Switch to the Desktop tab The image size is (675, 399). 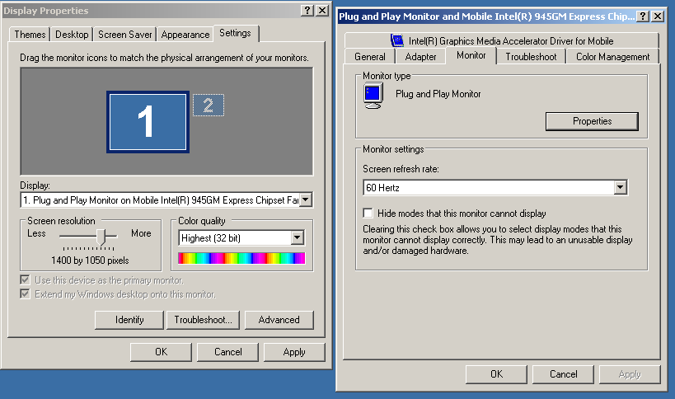(72, 35)
